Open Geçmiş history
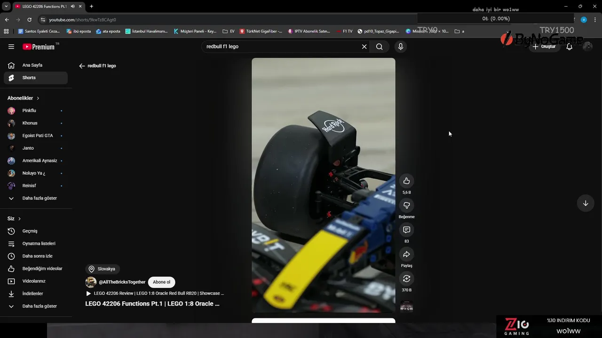 36,231
